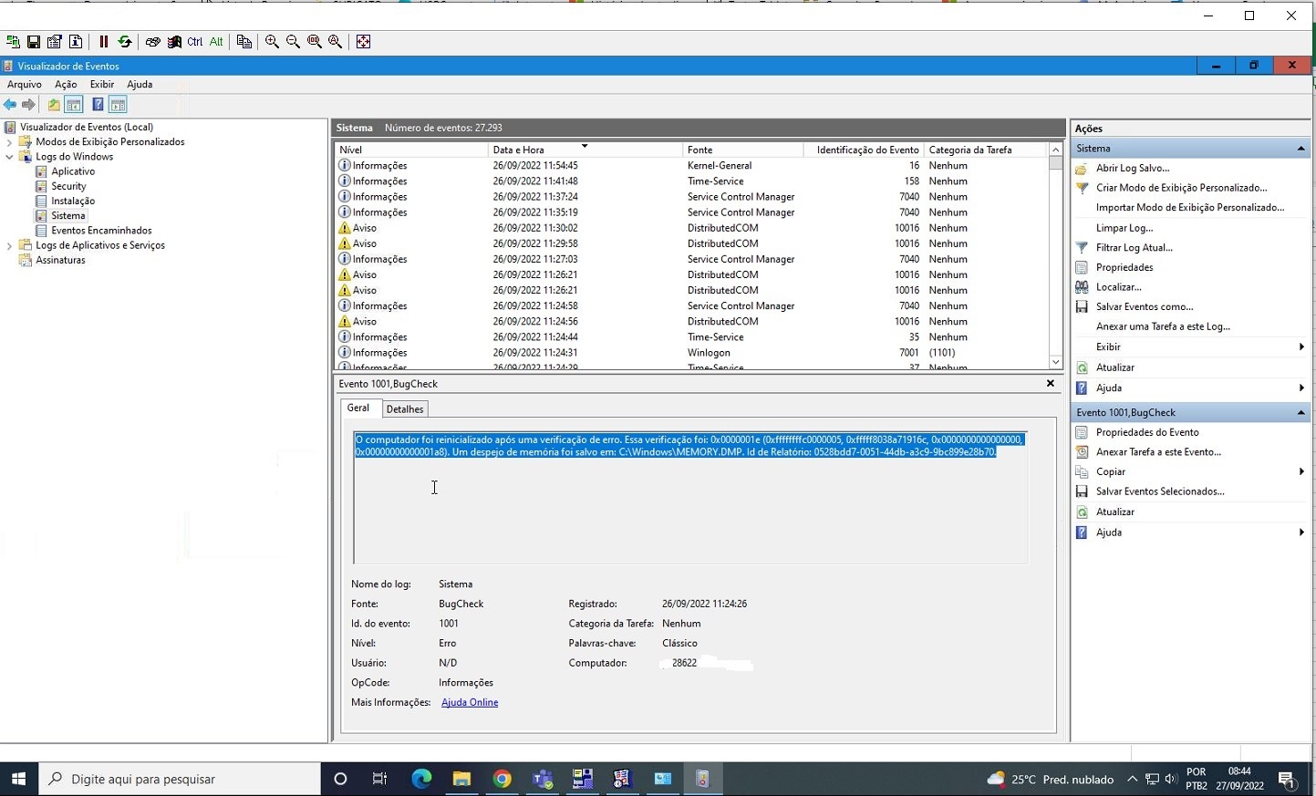Open the Ajuda Online link

point(469,702)
